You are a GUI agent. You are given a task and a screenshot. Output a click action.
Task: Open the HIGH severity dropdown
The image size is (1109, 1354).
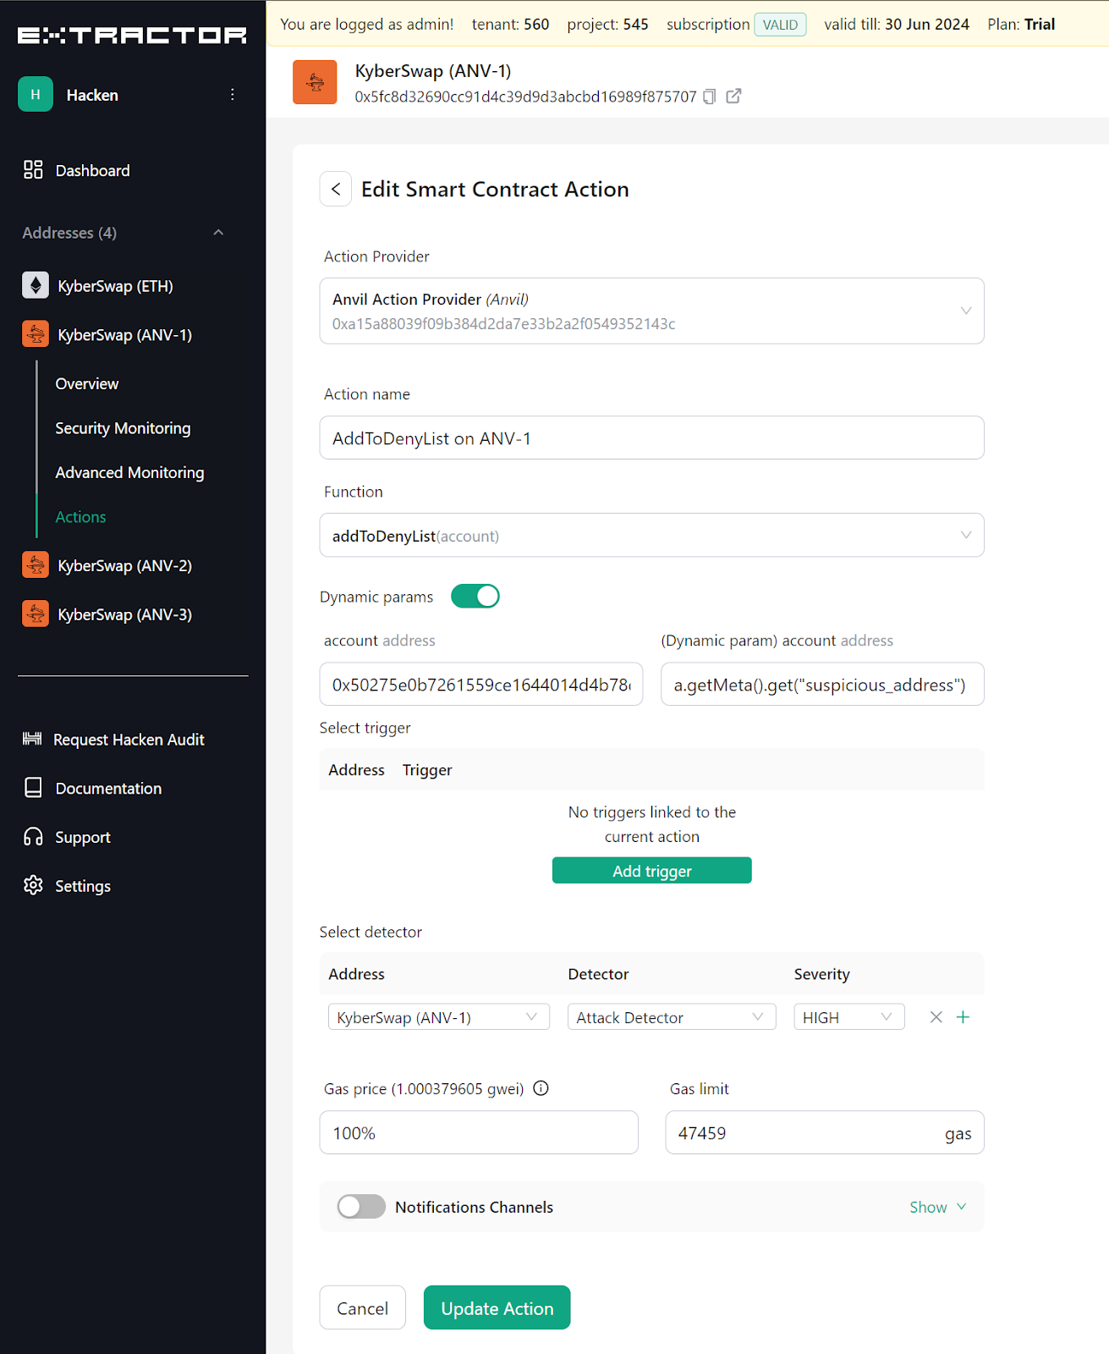tap(849, 1017)
